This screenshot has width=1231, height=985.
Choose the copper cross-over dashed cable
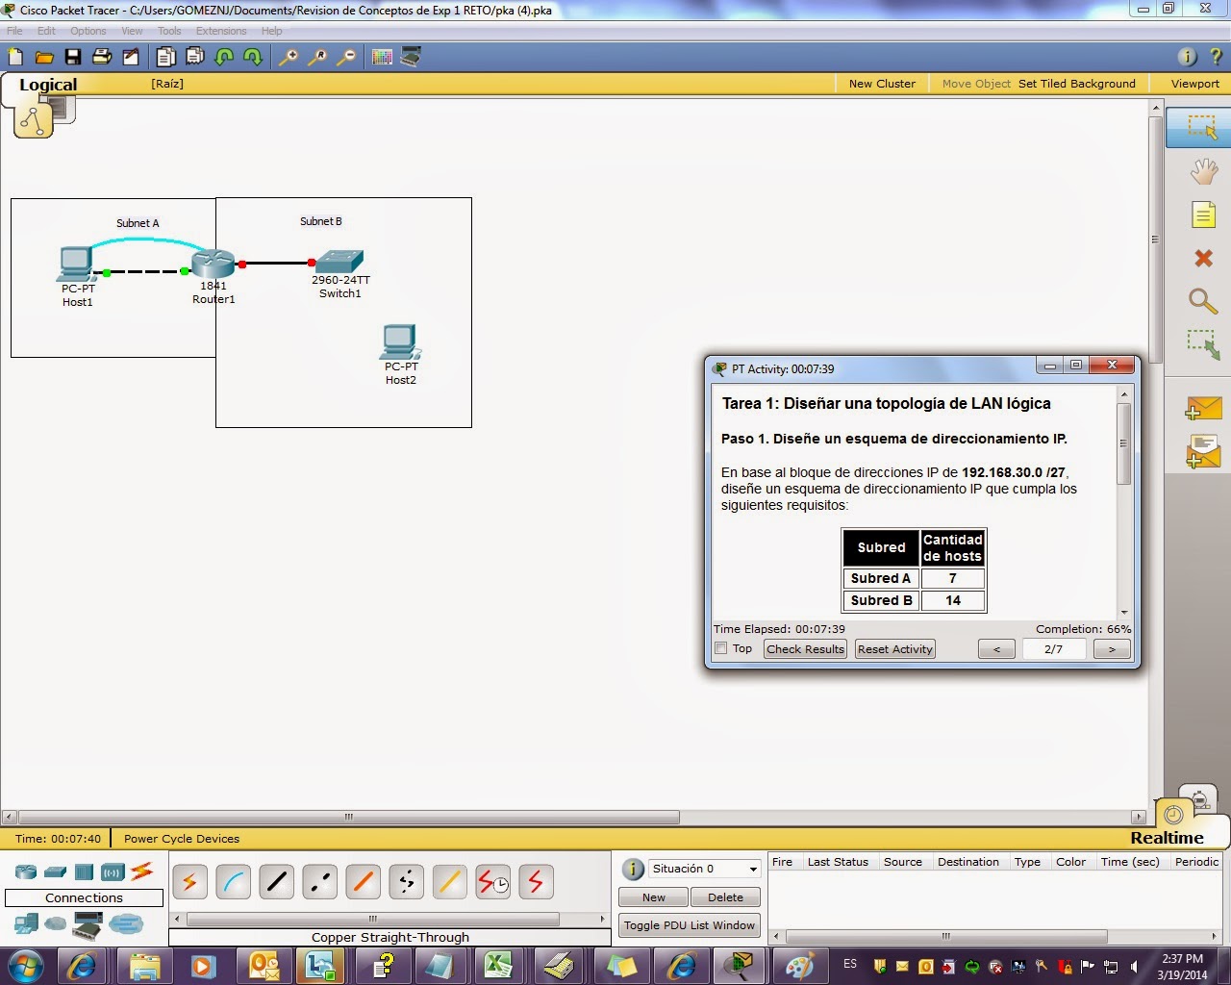tap(319, 881)
